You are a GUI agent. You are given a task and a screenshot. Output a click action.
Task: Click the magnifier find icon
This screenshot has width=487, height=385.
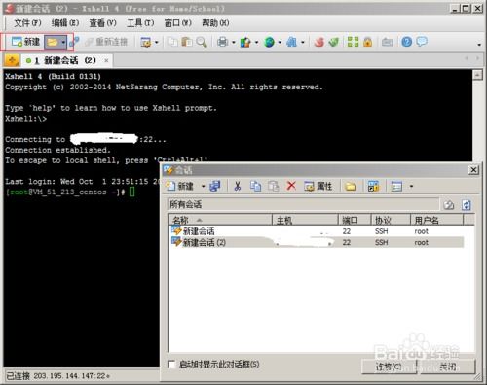pos(202,42)
